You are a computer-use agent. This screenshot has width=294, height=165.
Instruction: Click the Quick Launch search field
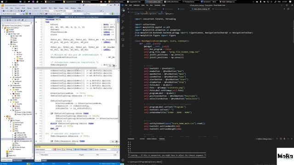tap(97, 5)
